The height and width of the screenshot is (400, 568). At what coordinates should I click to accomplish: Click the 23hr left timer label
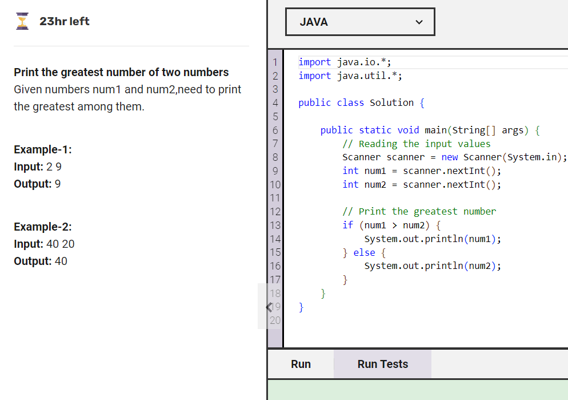64,21
